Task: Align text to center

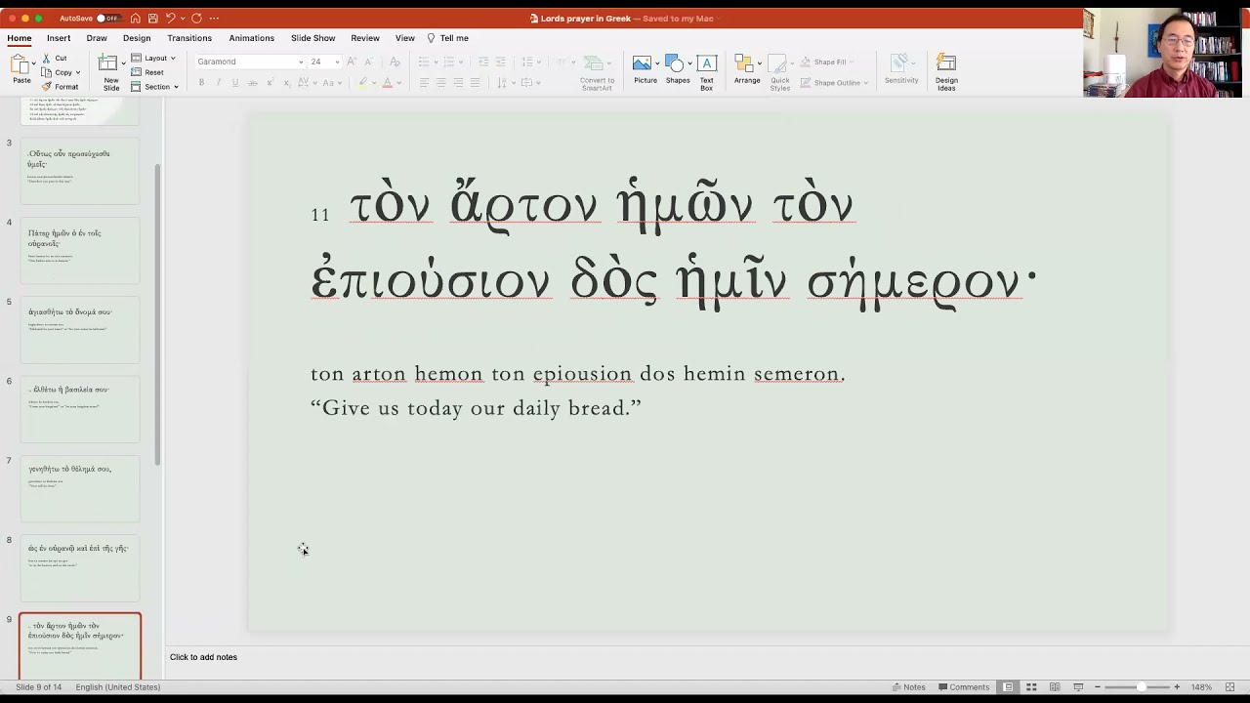Action: coord(440,83)
